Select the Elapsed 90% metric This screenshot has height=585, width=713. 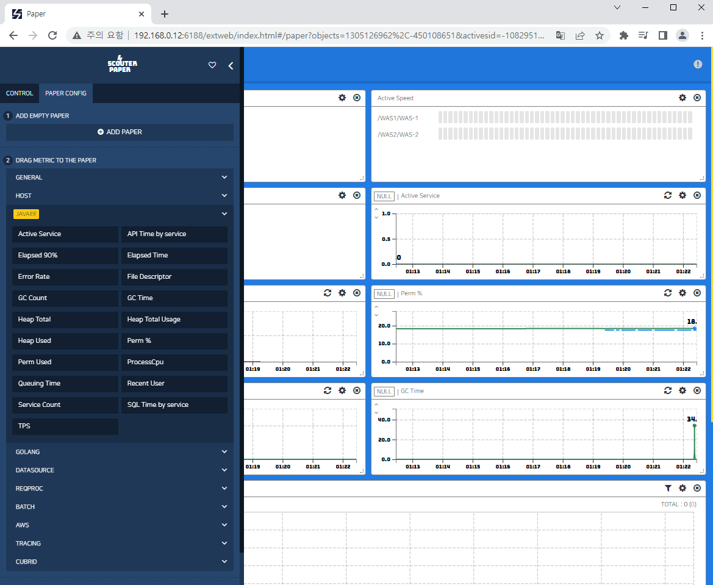65,255
